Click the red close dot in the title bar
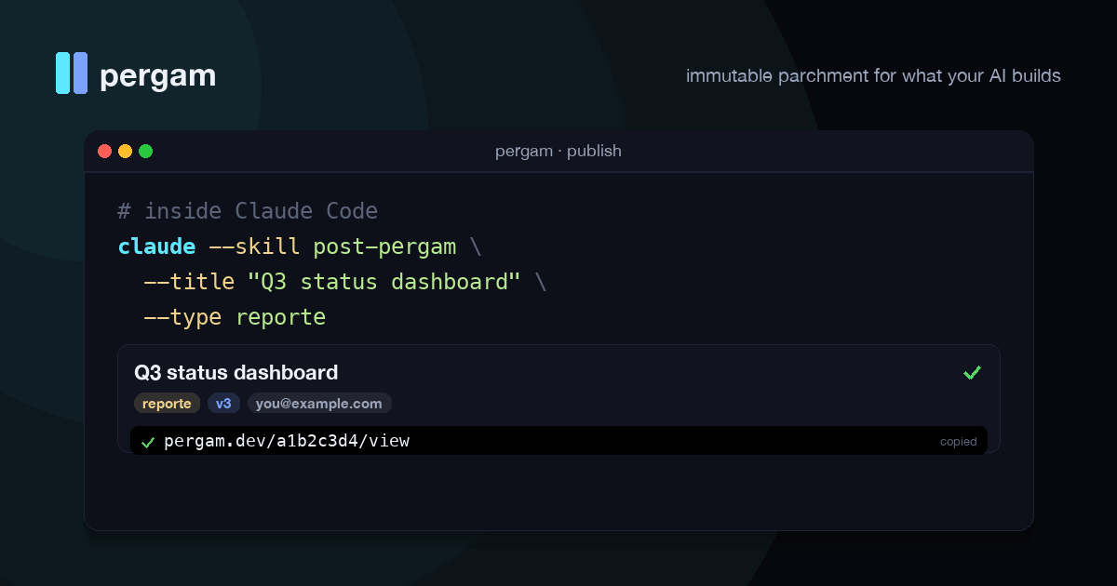1117x586 pixels. (104, 151)
